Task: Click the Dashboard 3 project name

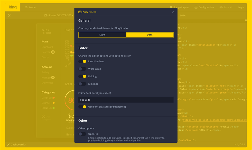Action: (18, 144)
